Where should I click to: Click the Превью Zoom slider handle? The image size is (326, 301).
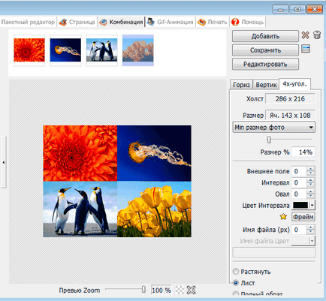(143, 290)
